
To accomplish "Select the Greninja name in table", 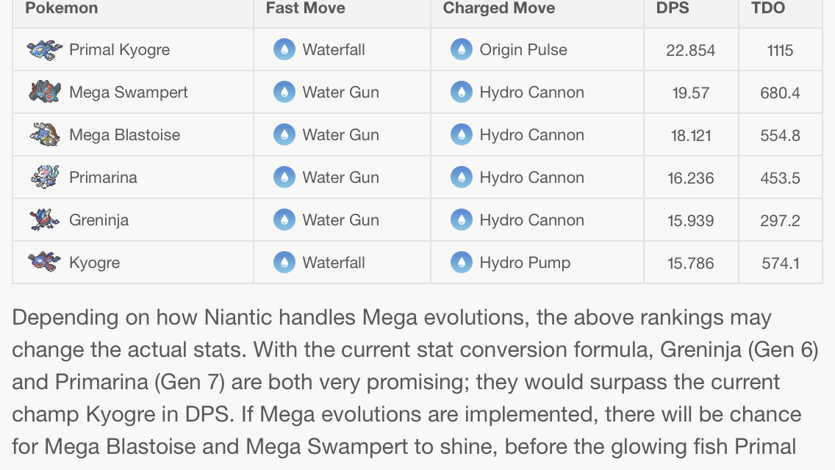I will (x=98, y=220).
